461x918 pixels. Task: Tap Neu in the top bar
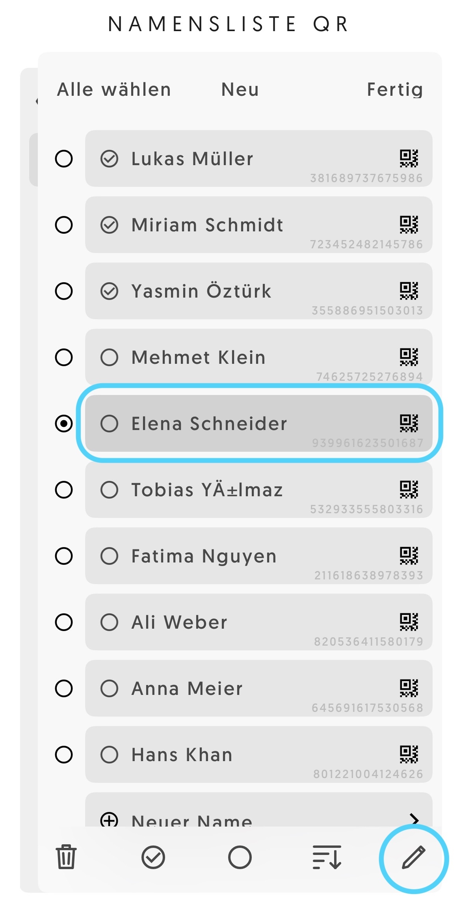(240, 89)
